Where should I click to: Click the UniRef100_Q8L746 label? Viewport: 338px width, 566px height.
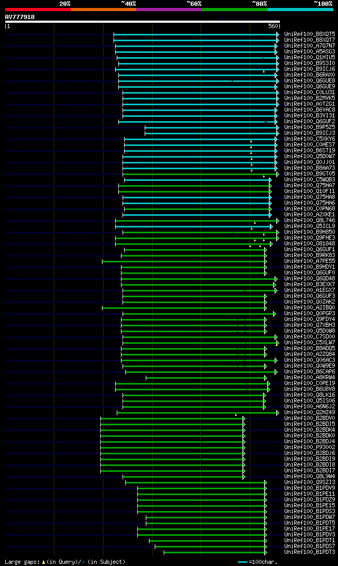pyautogui.click(x=309, y=220)
